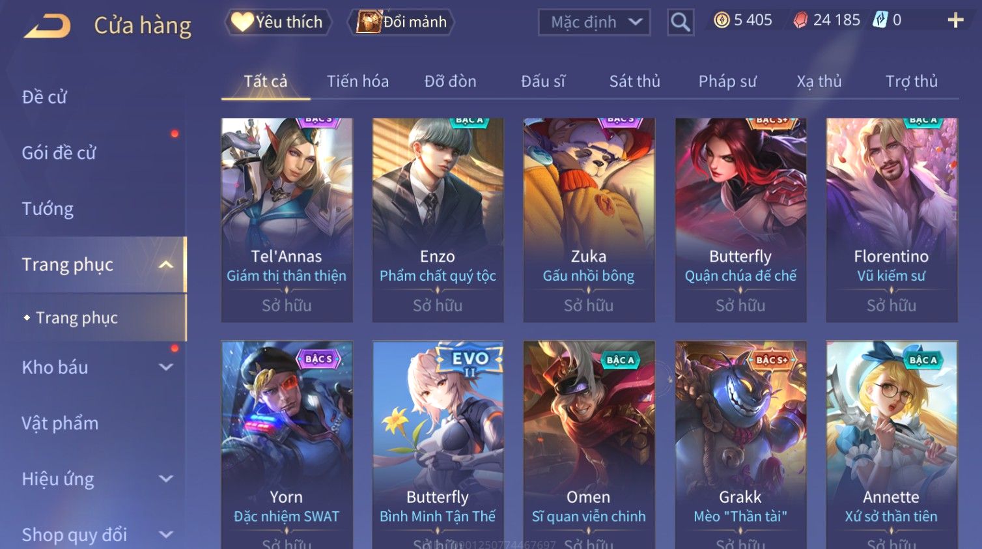This screenshot has width=982, height=549.
Task: Tap the gold coin balance icon
Action: (722, 20)
